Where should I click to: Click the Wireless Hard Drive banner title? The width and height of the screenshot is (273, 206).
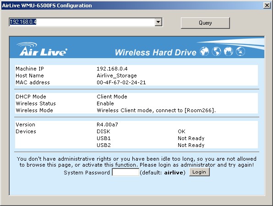155,52
